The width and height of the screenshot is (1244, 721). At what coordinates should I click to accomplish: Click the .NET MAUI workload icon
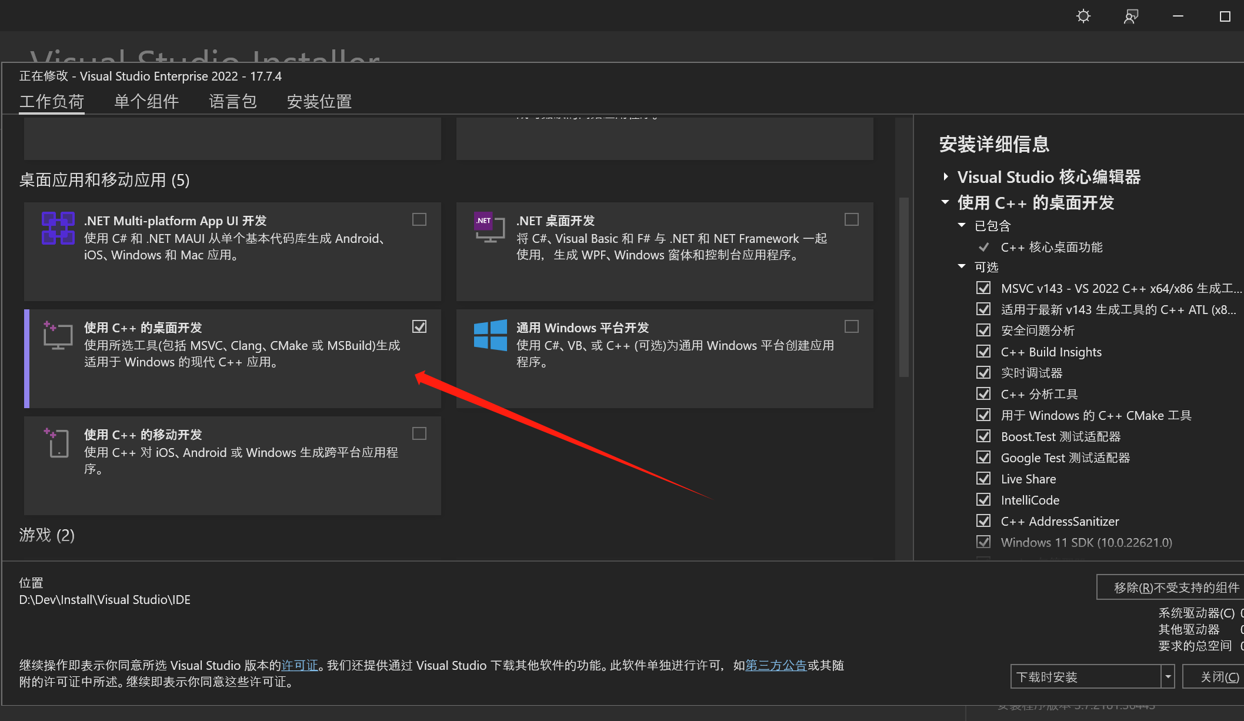58,228
